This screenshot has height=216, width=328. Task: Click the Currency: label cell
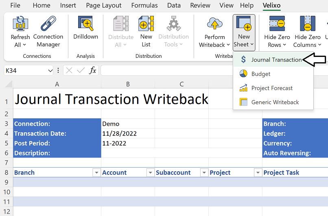click(295, 143)
